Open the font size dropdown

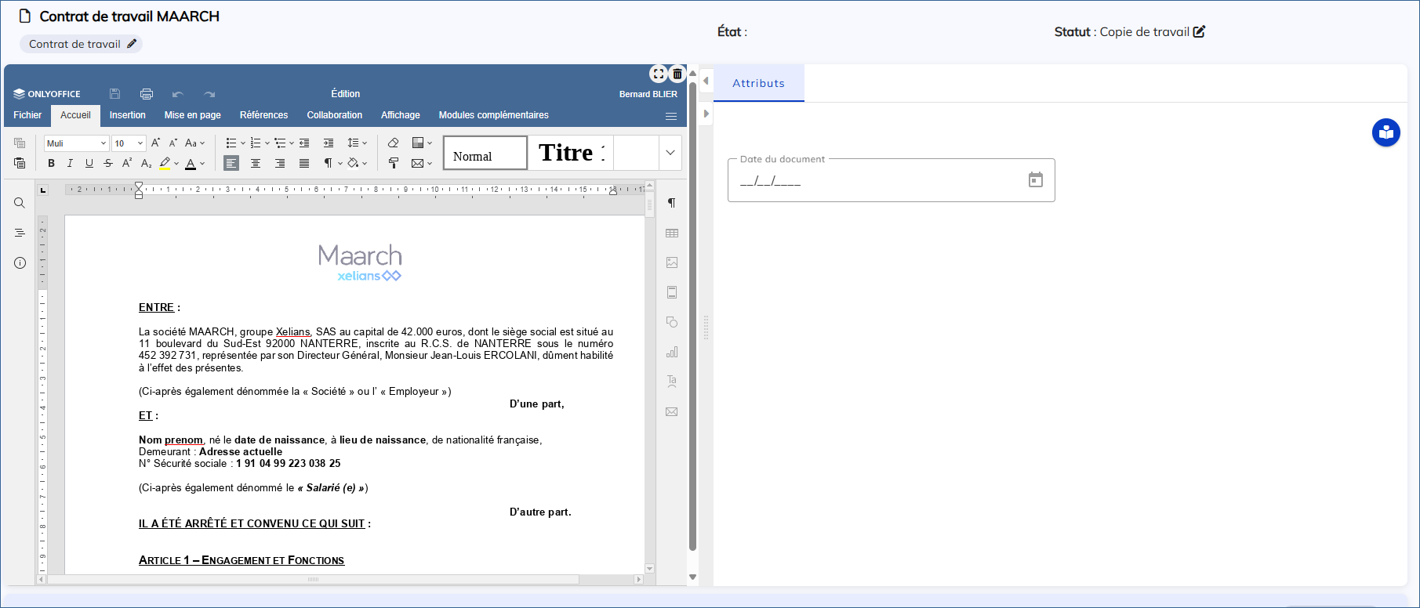(140, 143)
